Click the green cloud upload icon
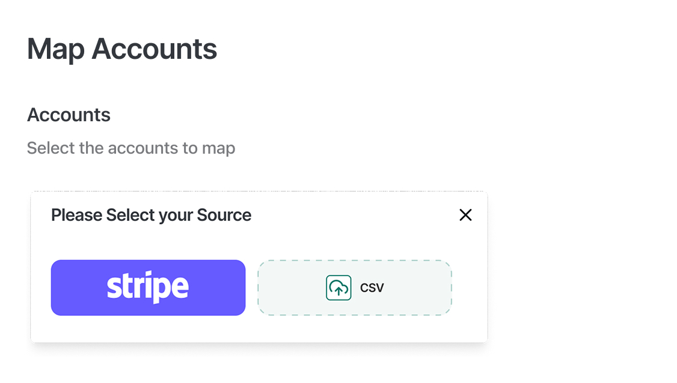The height and width of the screenshot is (383, 677). [338, 288]
